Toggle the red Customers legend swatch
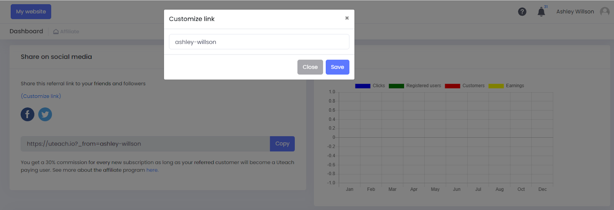Image resolution: width=614 pixels, height=210 pixels. [x=452, y=86]
